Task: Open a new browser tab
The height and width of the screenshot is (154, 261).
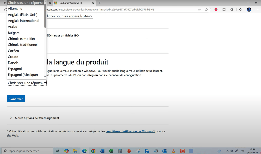Action: [100, 3]
